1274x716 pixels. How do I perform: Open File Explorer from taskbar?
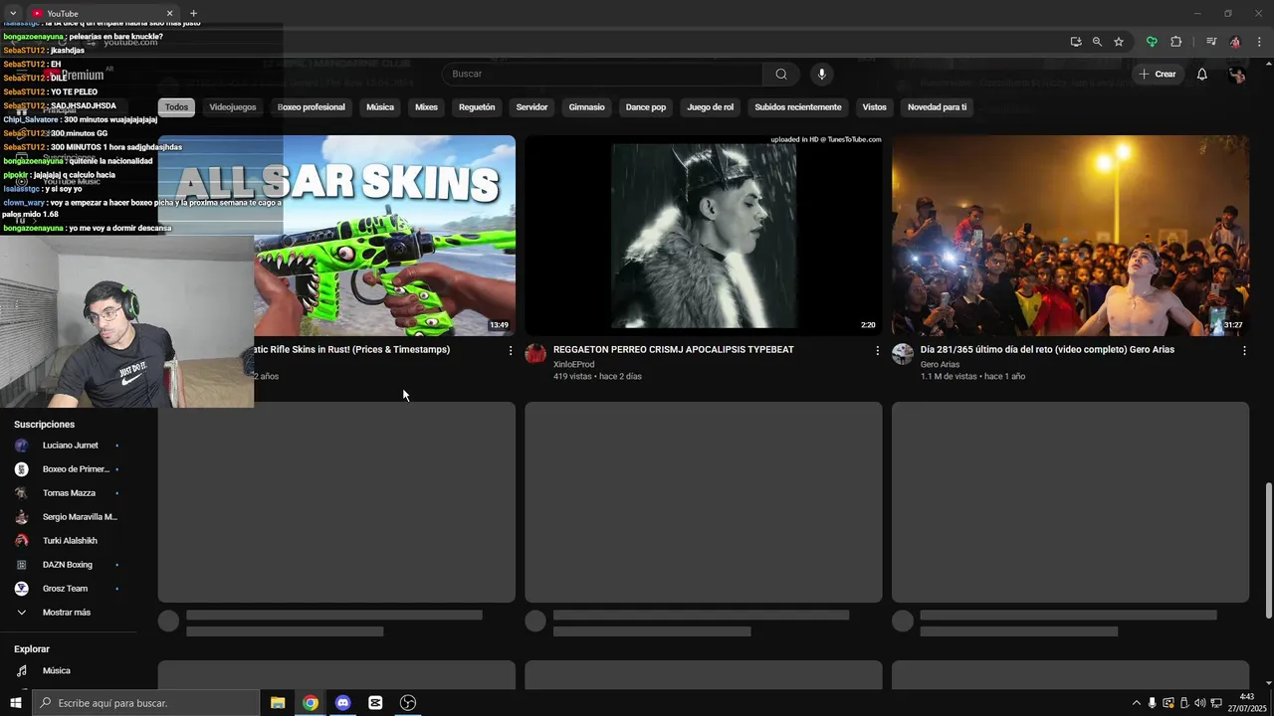[278, 703]
